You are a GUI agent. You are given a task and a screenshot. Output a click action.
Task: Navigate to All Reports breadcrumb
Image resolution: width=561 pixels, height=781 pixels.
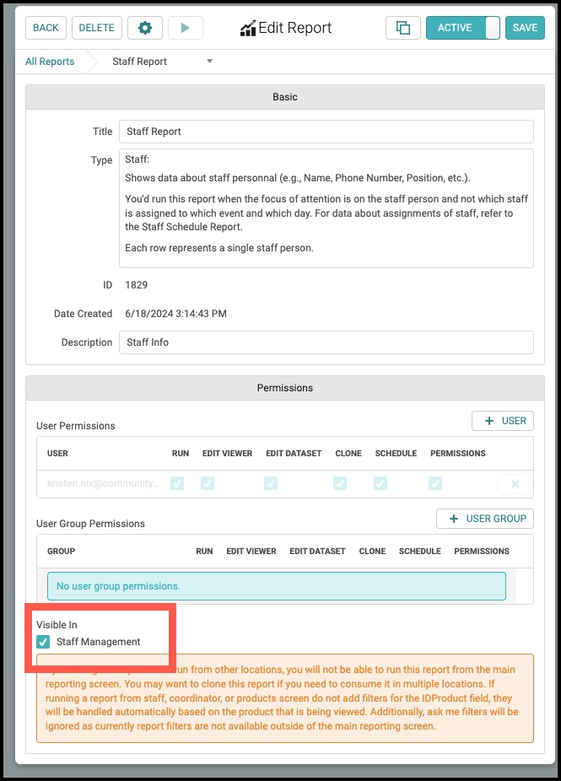pyautogui.click(x=50, y=62)
